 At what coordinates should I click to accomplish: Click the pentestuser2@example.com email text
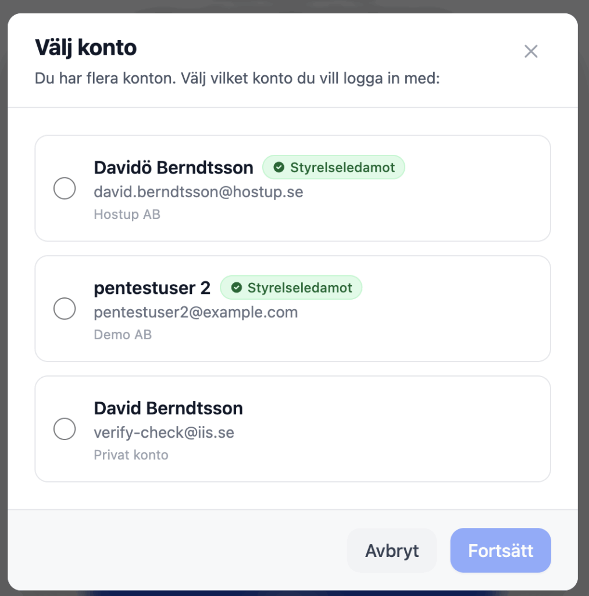[x=195, y=312]
